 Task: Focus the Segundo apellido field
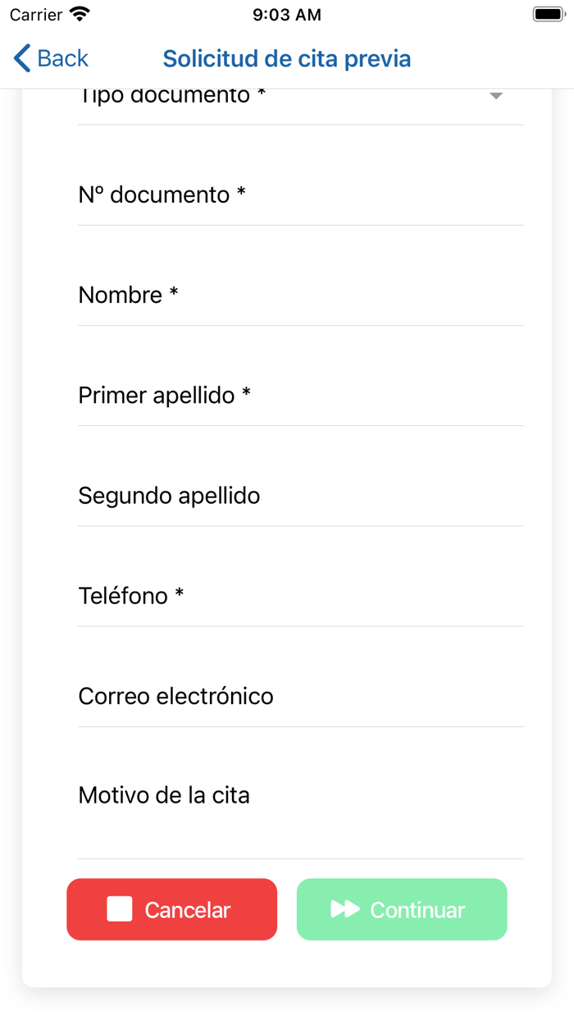301,495
